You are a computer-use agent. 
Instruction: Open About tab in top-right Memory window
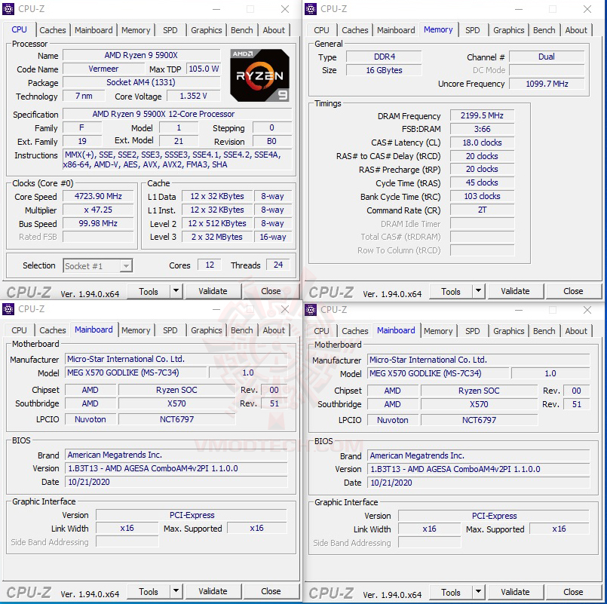point(576,30)
